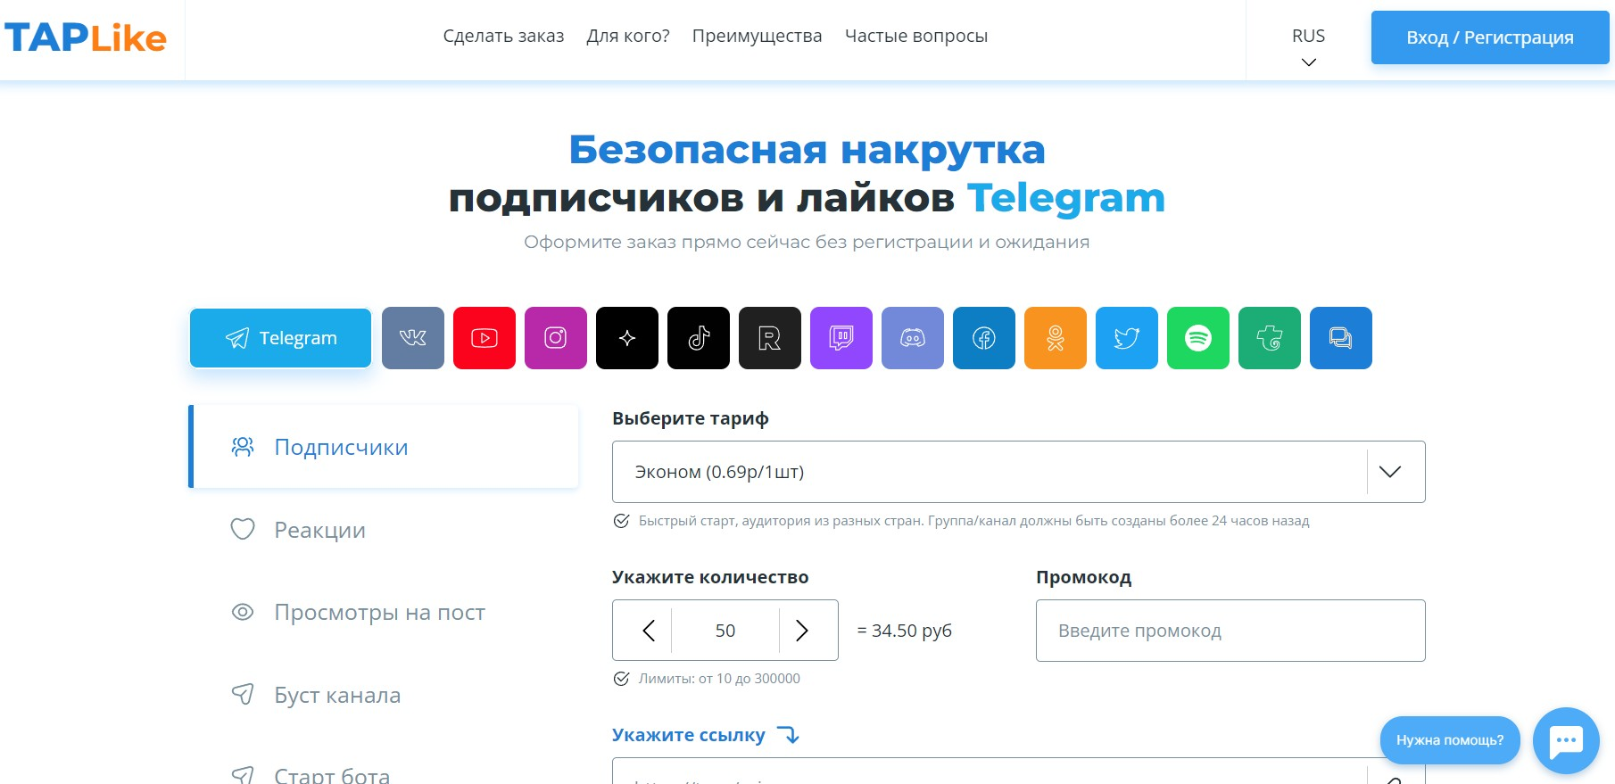The height and width of the screenshot is (784, 1615).
Task: Choose the YouTube service icon
Action: point(484,338)
